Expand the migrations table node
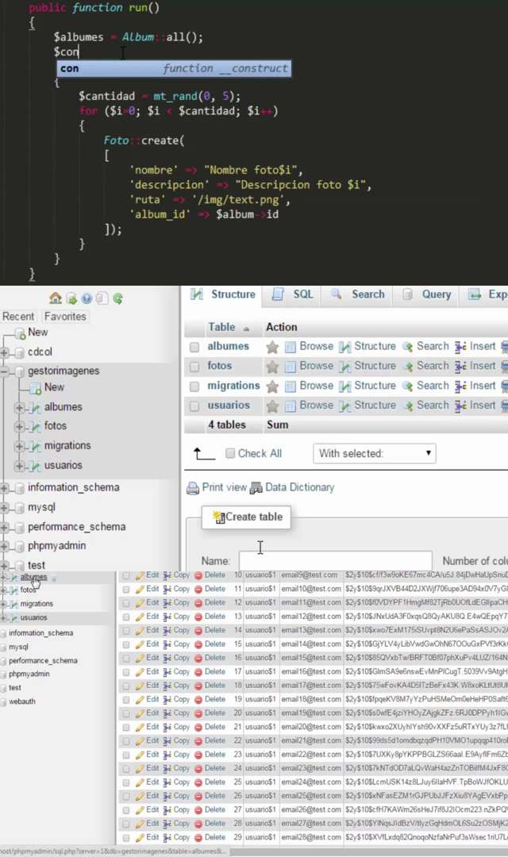The image size is (508, 857). click(19, 447)
